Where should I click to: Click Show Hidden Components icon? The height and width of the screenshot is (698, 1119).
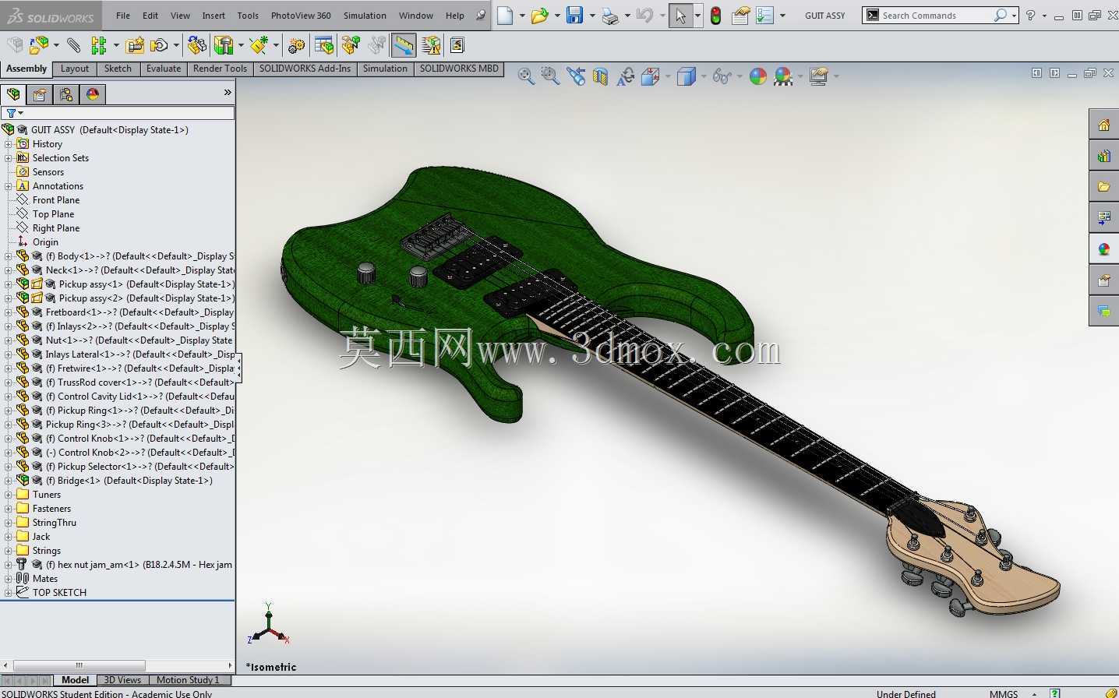click(196, 46)
